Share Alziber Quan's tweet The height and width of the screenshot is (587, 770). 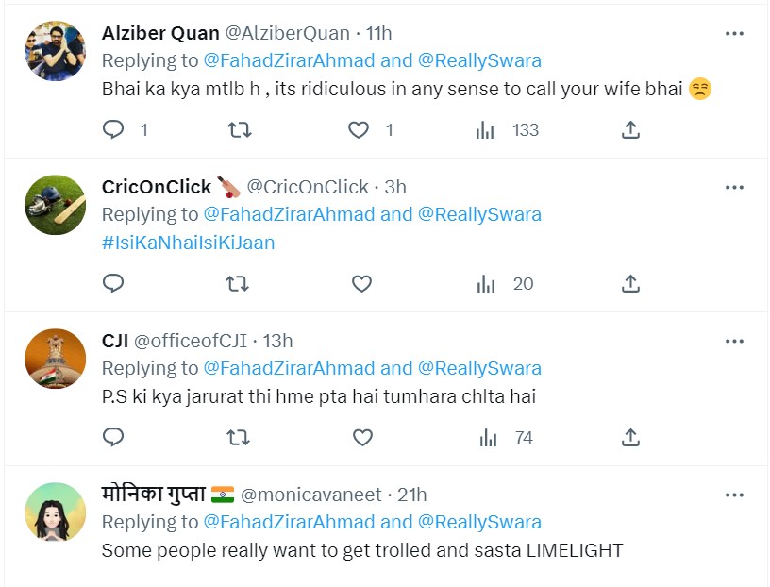tap(631, 129)
